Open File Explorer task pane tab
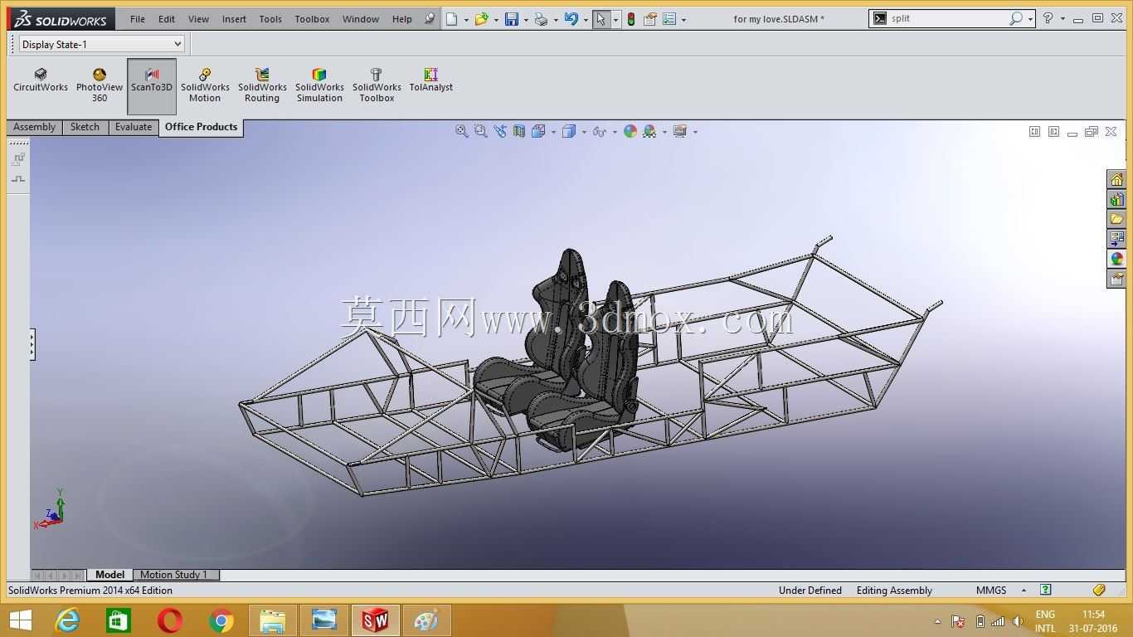The image size is (1133, 637). pos(1116,219)
